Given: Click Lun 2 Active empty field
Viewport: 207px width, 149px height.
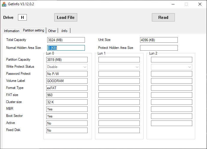Looking at the screenshot, I should [x=172, y=123].
